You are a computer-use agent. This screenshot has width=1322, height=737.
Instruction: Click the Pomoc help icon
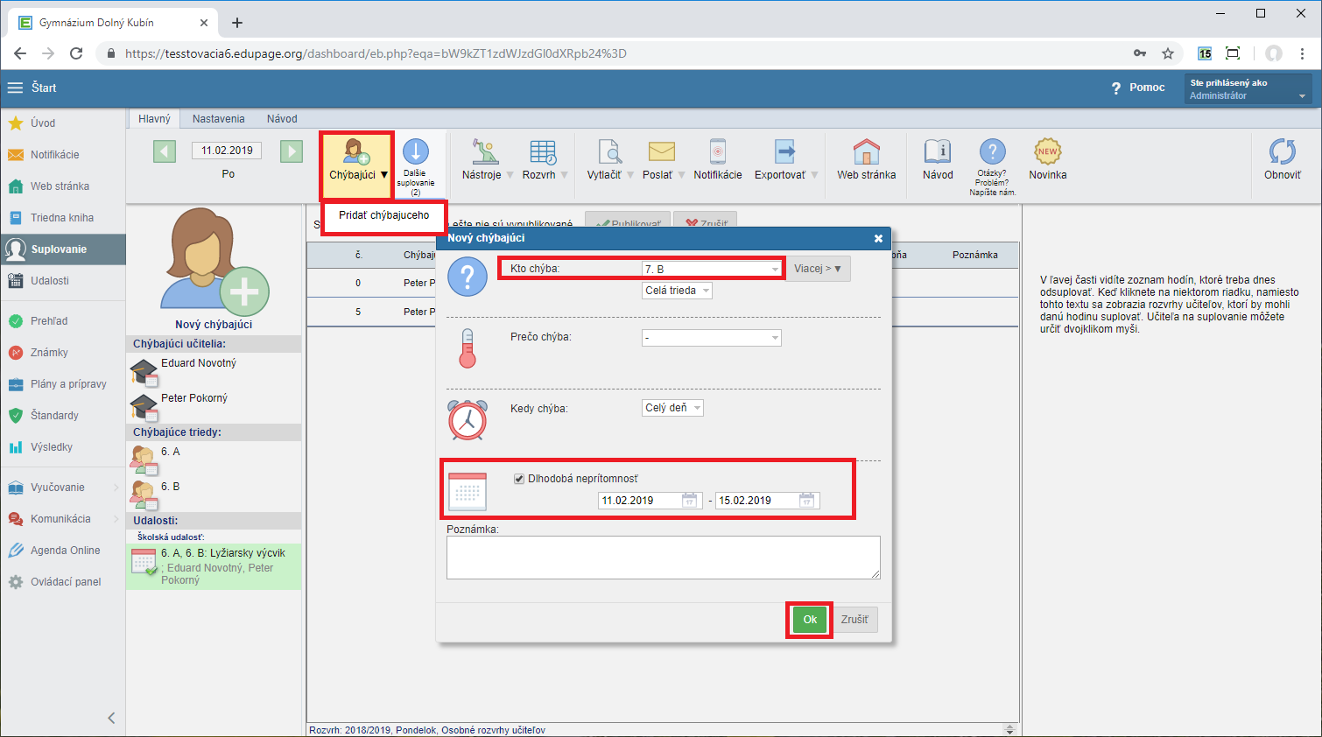[1116, 88]
